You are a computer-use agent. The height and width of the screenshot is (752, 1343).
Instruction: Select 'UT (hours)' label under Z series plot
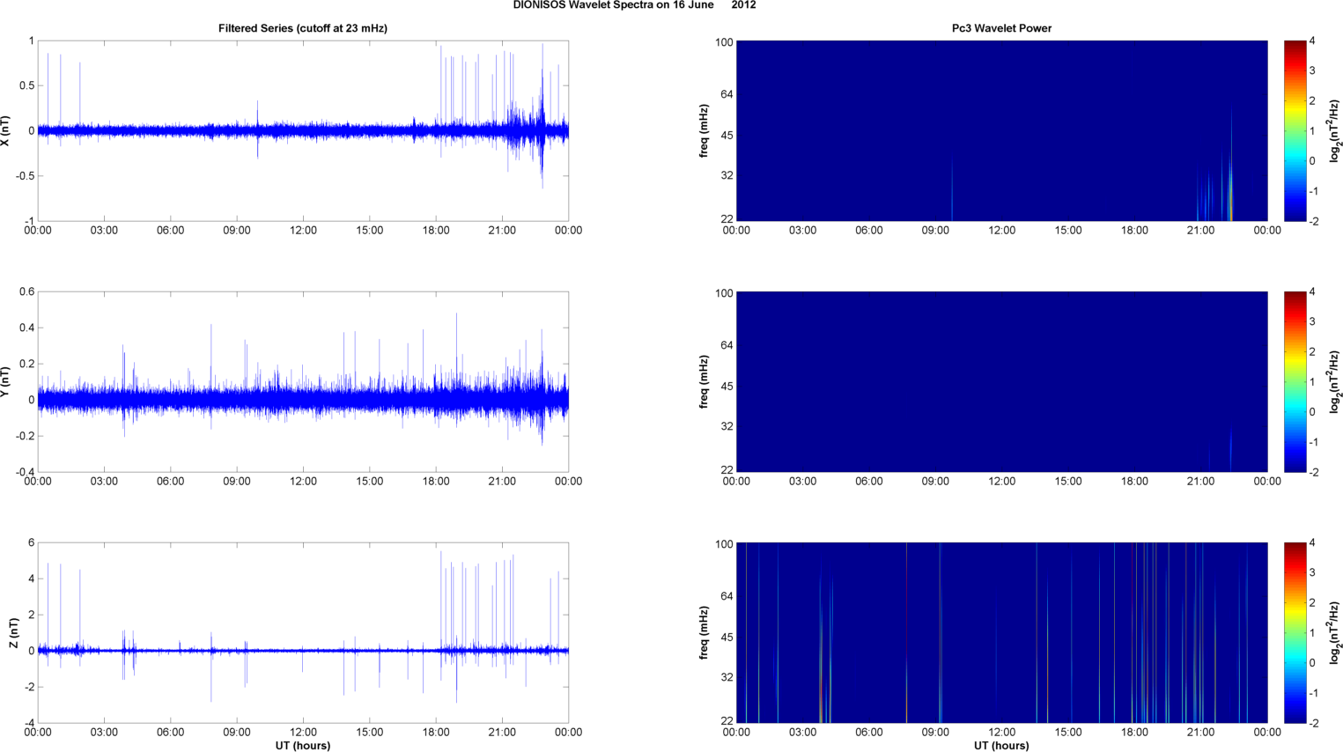pos(303,746)
